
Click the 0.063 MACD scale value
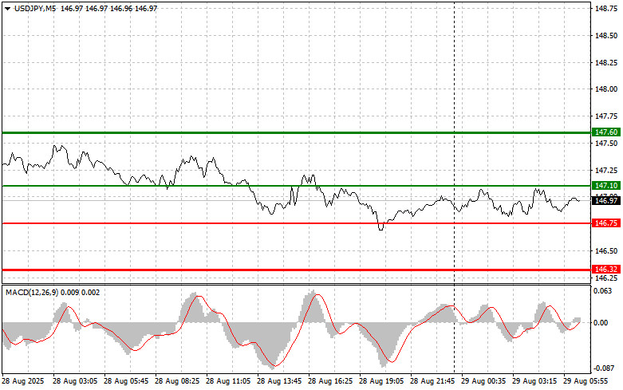(603, 291)
